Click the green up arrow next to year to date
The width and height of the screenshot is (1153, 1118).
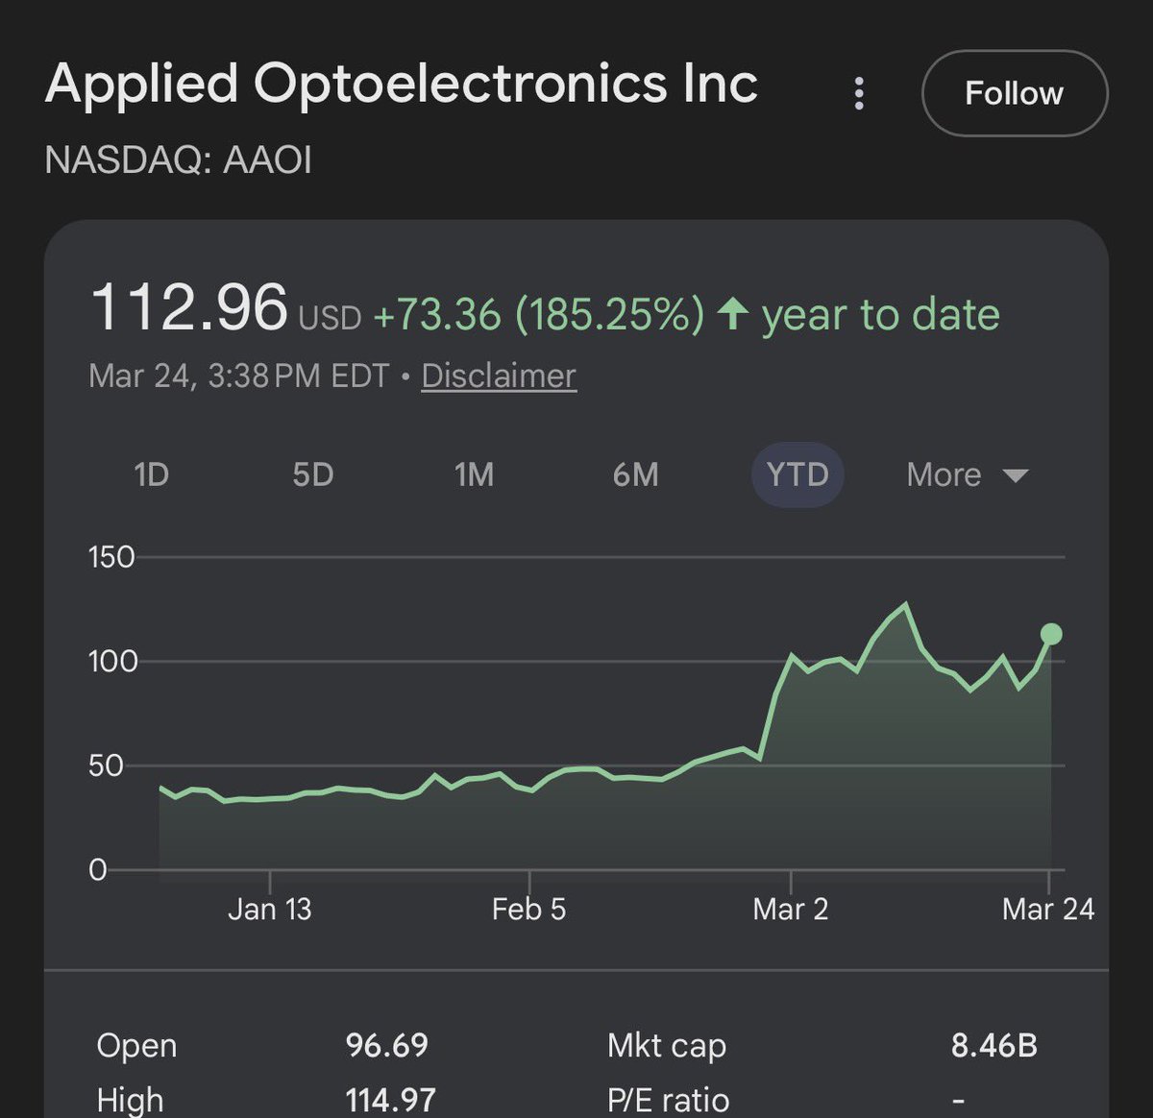point(733,313)
